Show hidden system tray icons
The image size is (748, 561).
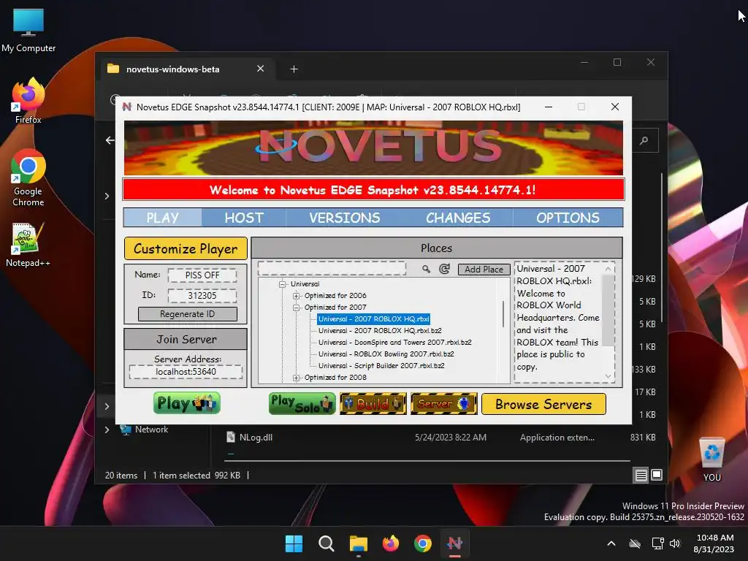point(611,543)
